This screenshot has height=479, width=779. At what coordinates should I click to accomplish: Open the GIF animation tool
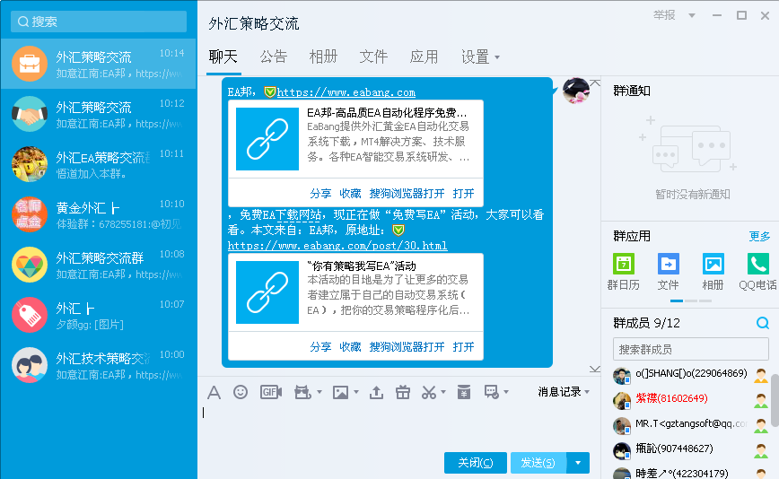pos(271,392)
